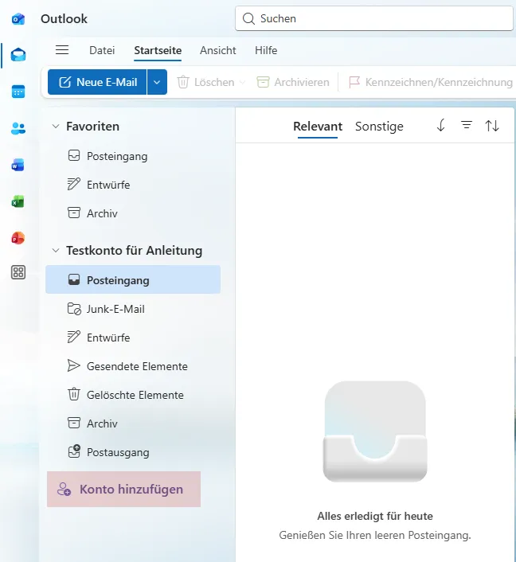Open the Löschen dropdown arrow
The height and width of the screenshot is (562, 516).
242,82
